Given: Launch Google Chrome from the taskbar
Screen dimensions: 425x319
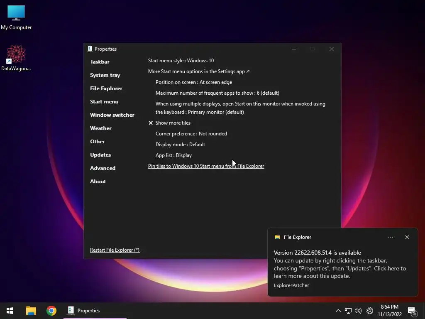Looking at the screenshot, I should click(x=51, y=311).
